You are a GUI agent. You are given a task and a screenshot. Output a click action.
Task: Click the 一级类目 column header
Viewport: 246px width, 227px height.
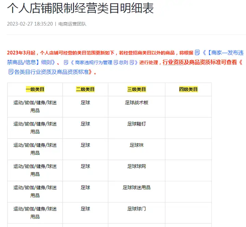tap(35, 89)
